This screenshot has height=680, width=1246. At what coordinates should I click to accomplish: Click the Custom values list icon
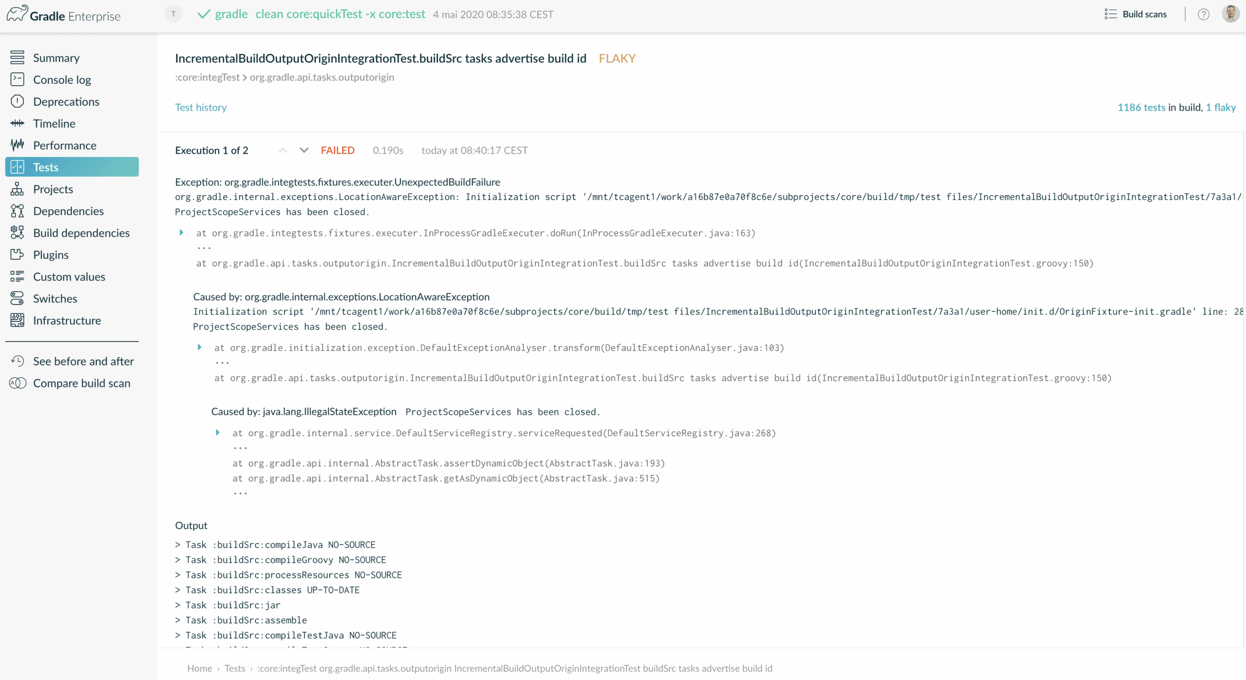point(17,276)
